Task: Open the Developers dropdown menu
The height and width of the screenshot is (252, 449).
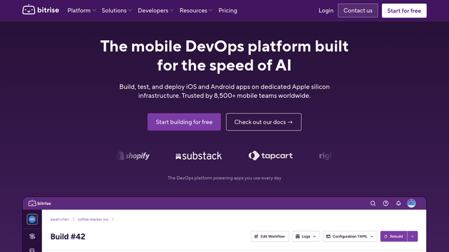Action: click(156, 10)
